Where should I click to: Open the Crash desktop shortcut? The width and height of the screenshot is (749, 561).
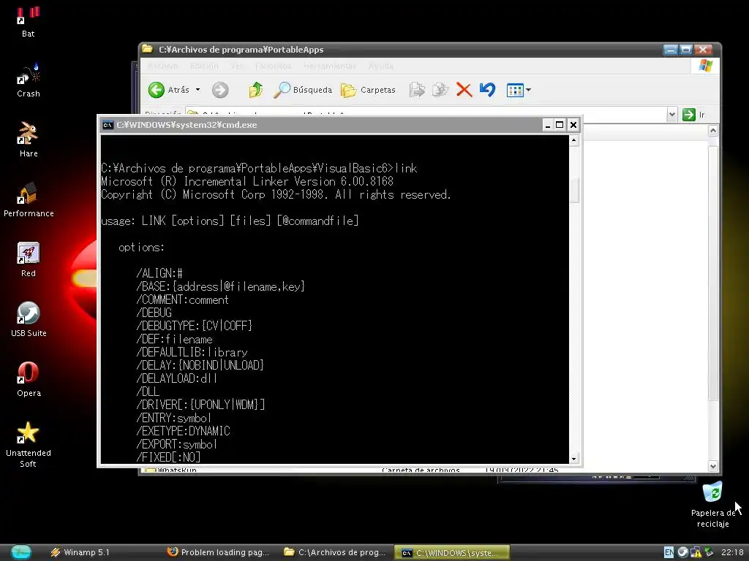[x=29, y=80]
